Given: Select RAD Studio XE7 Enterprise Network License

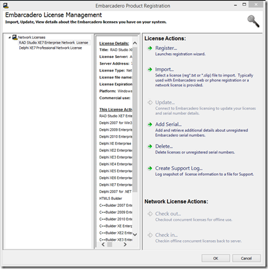Looking at the screenshot, I should tap(54, 43).
